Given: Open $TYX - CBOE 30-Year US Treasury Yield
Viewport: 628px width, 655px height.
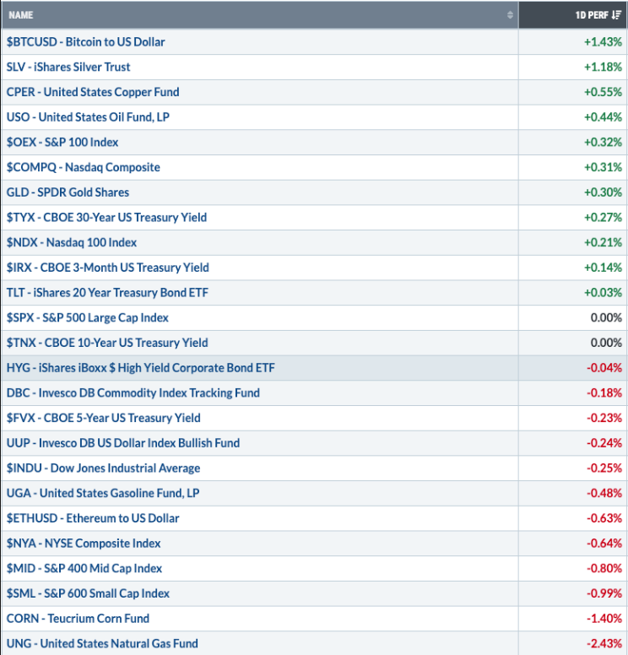Looking at the screenshot, I should [106, 217].
